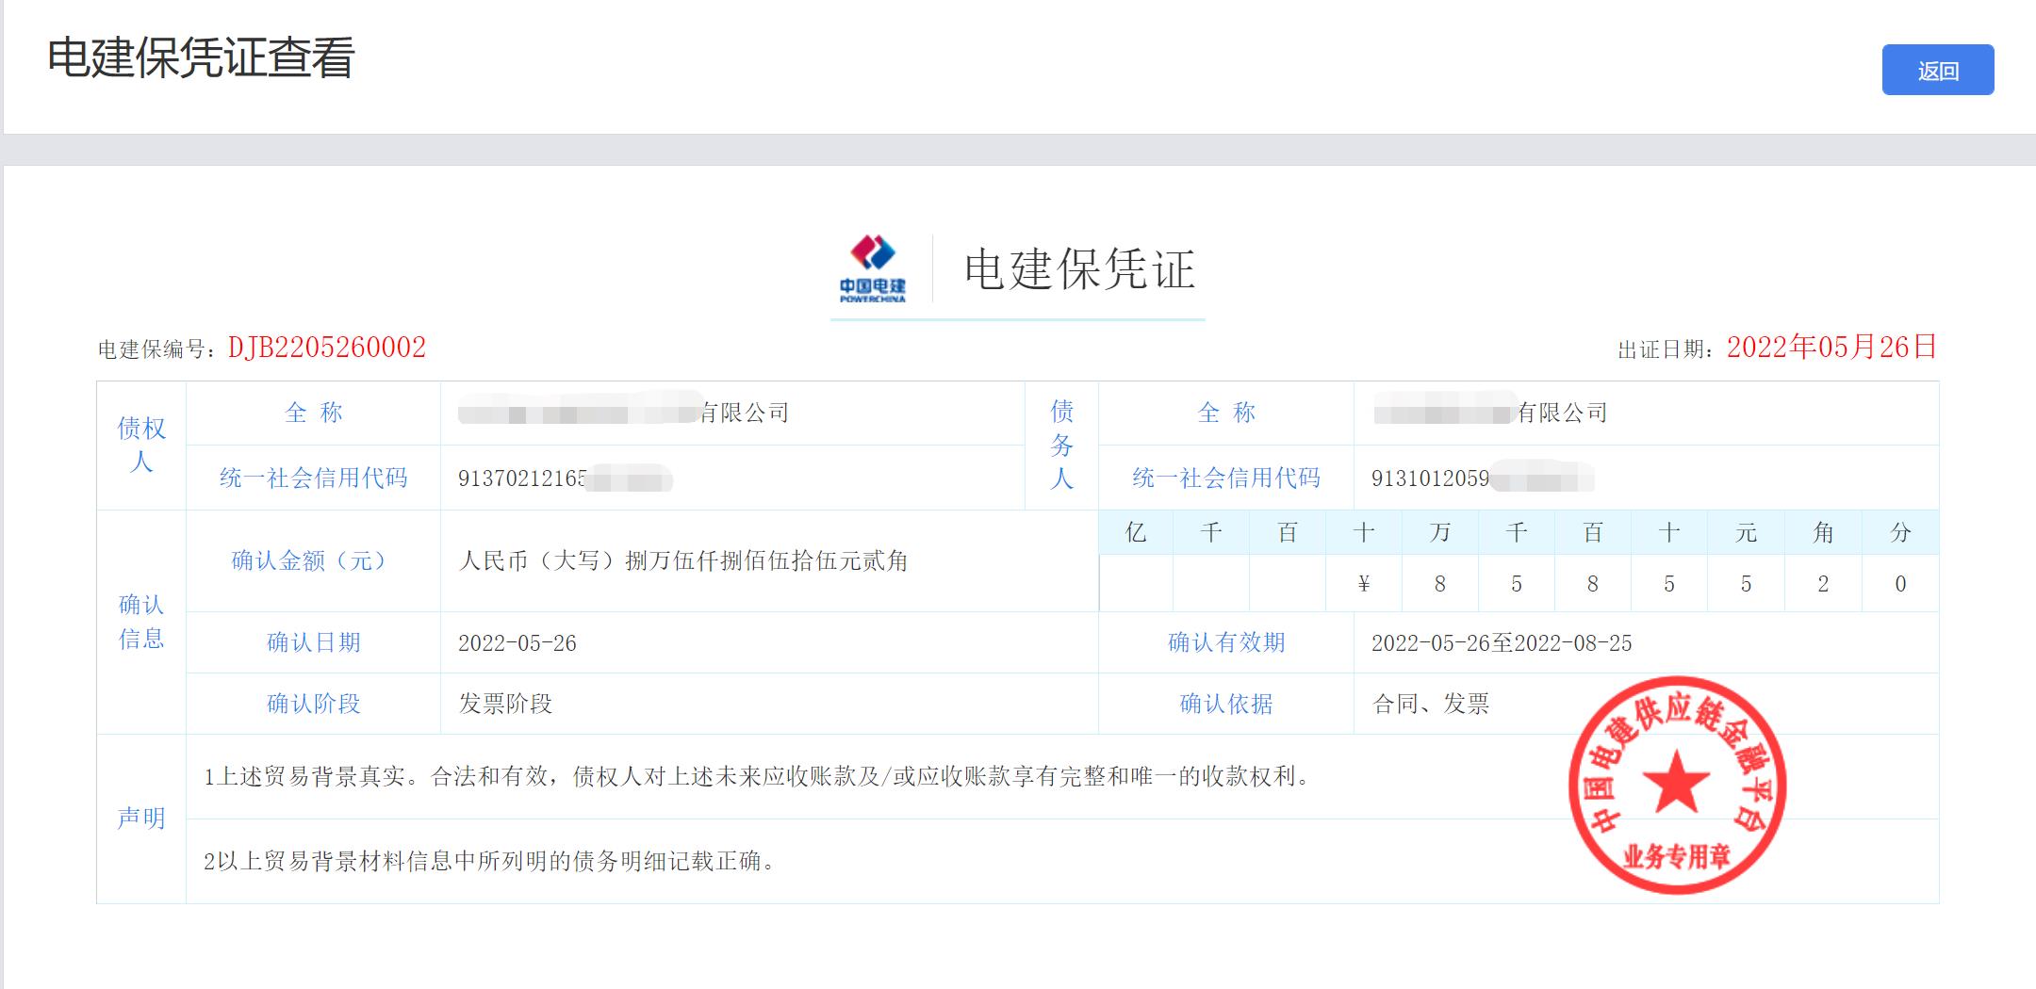Click the ¥ symbol in amount grid
This screenshot has height=989, width=2036.
(1363, 584)
